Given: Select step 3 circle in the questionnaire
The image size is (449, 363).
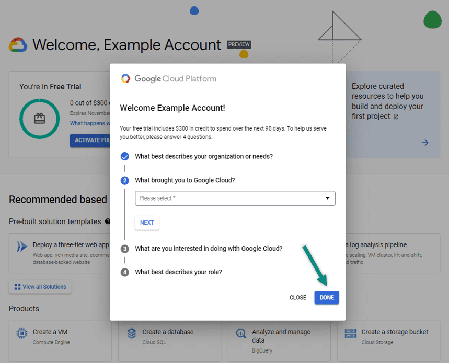Looking at the screenshot, I should 124,249.
